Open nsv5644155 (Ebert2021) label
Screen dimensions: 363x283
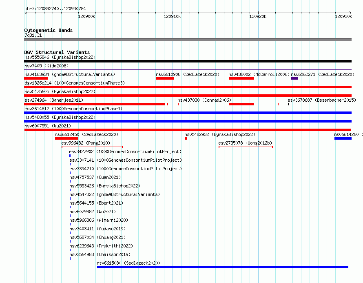96,203
